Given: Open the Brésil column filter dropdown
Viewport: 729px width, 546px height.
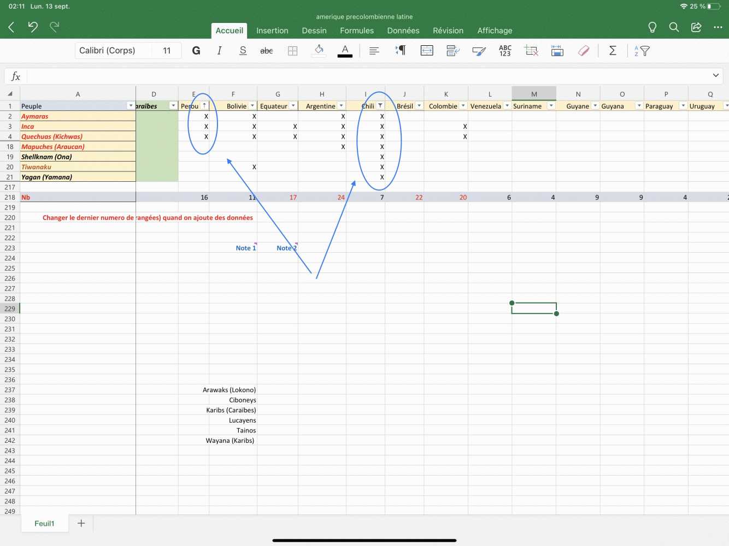Looking at the screenshot, I should coord(419,106).
